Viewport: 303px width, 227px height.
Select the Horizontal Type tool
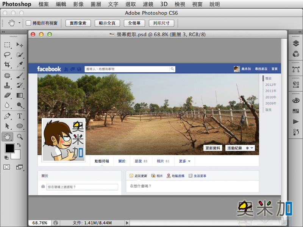click(x=20, y=116)
